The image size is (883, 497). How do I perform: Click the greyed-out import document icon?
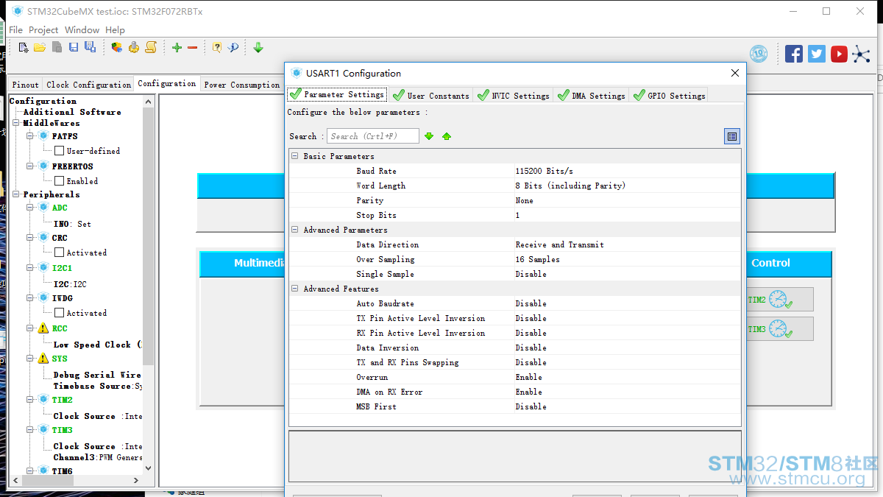click(57, 48)
